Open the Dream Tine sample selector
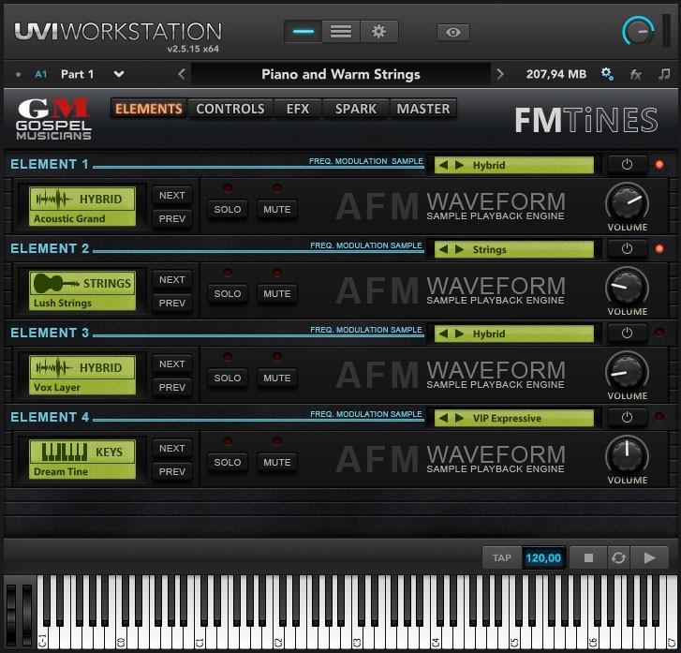Image resolution: width=681 pixels, height=653 pixels. pyautogui.click(x=82, y=459)
